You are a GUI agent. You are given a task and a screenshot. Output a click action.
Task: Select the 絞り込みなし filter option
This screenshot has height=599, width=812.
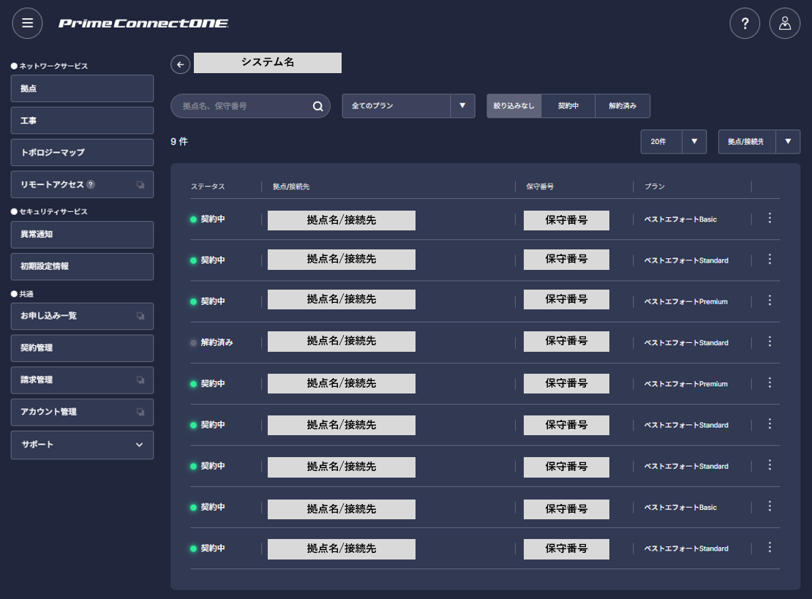tap(514, 106)
